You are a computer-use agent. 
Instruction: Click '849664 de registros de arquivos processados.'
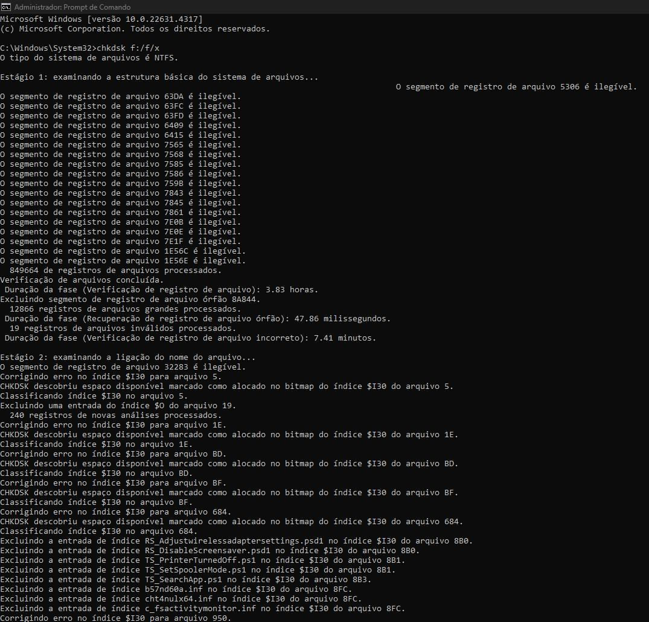pyautogui.click(x=115, y=271)
